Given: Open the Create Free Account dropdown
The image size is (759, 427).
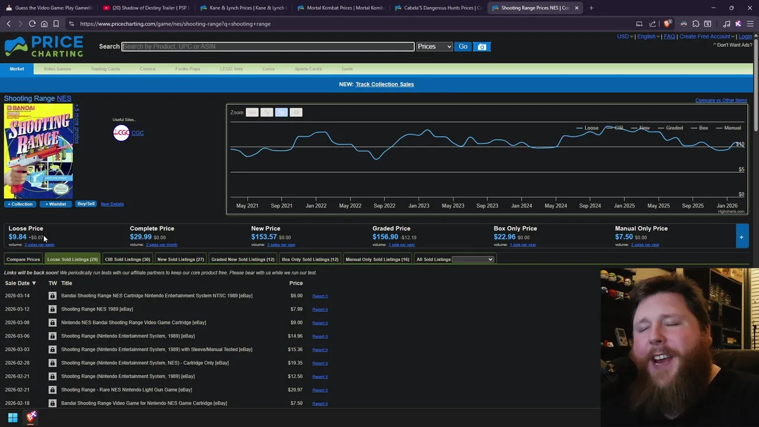Looking at the screenshot, I should click(x=707, y=36).
